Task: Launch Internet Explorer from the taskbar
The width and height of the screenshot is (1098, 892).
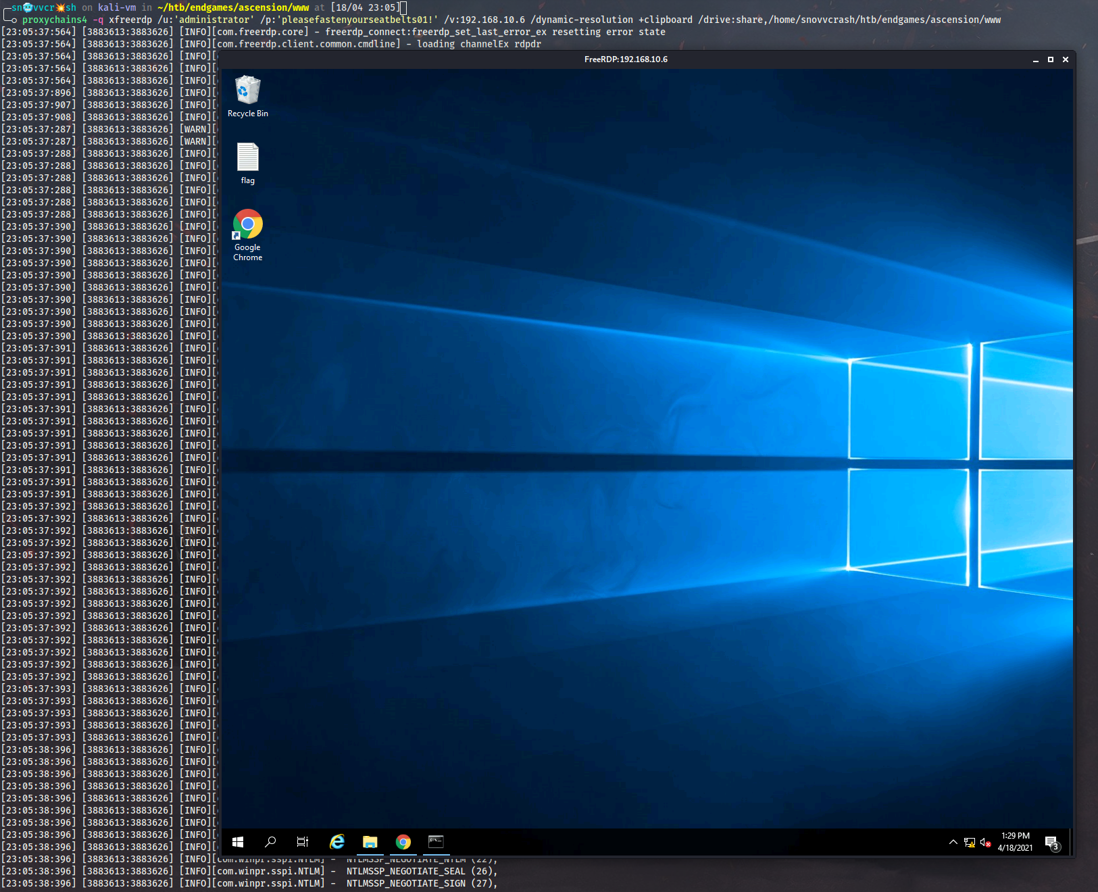Action: click(x=336, y=842)
